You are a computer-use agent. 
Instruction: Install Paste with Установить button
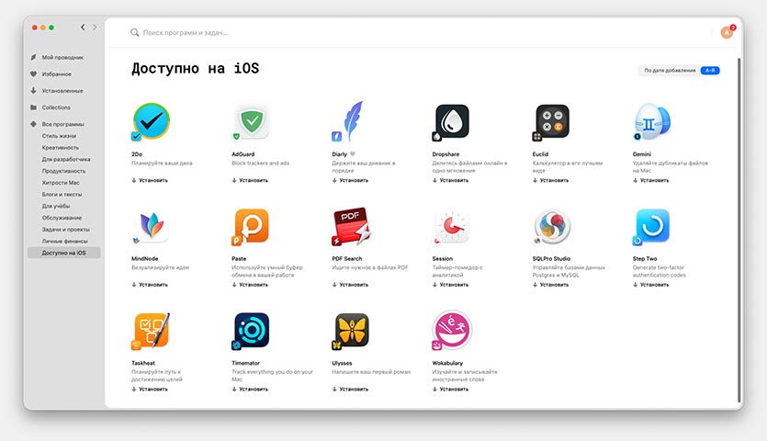click(x=250, y=285)
